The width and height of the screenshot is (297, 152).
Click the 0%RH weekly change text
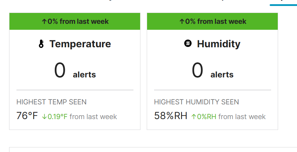tap(207, 117)
